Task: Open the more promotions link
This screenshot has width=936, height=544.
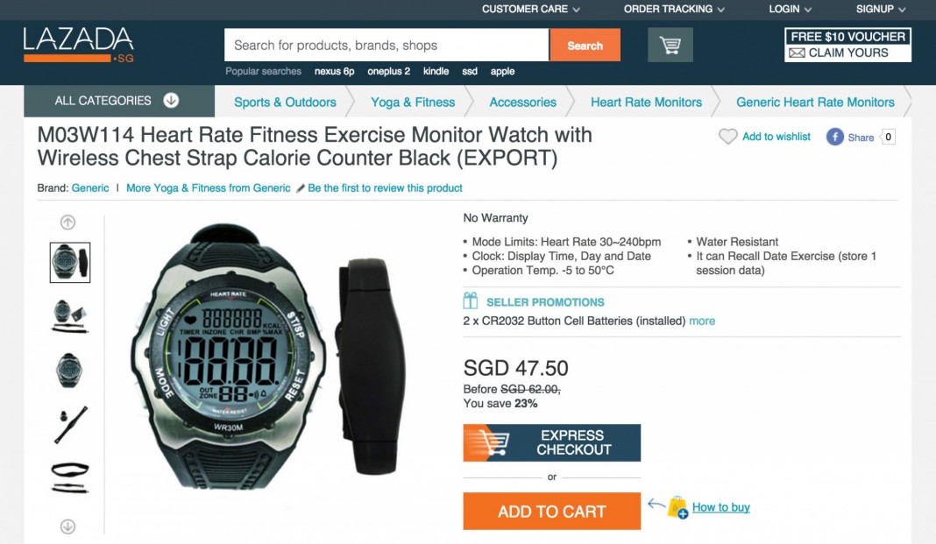Action: pyautogui.click(x=702, y=321)
